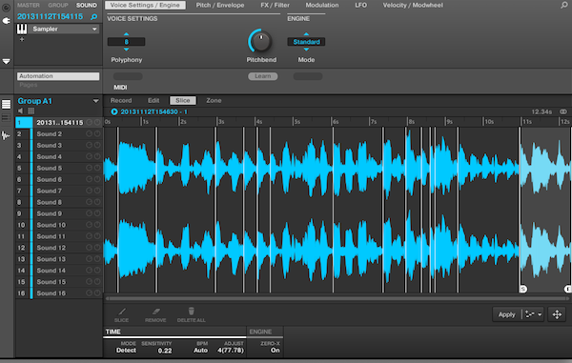Click the magnifier beside sound name 20131112T154115

[94, 17]
